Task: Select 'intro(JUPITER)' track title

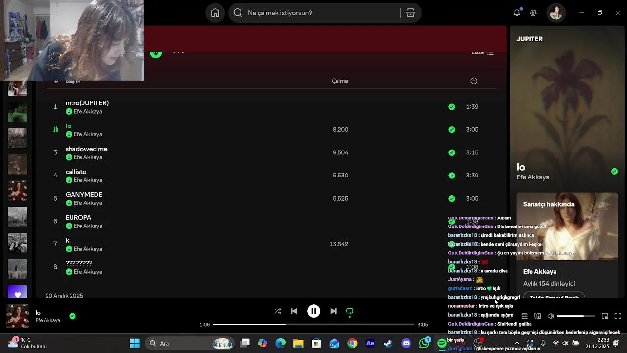Action: pos(87,103)
